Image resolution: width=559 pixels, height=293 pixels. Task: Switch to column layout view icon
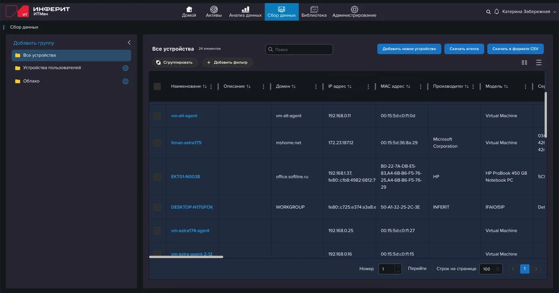tap(524, 62)
